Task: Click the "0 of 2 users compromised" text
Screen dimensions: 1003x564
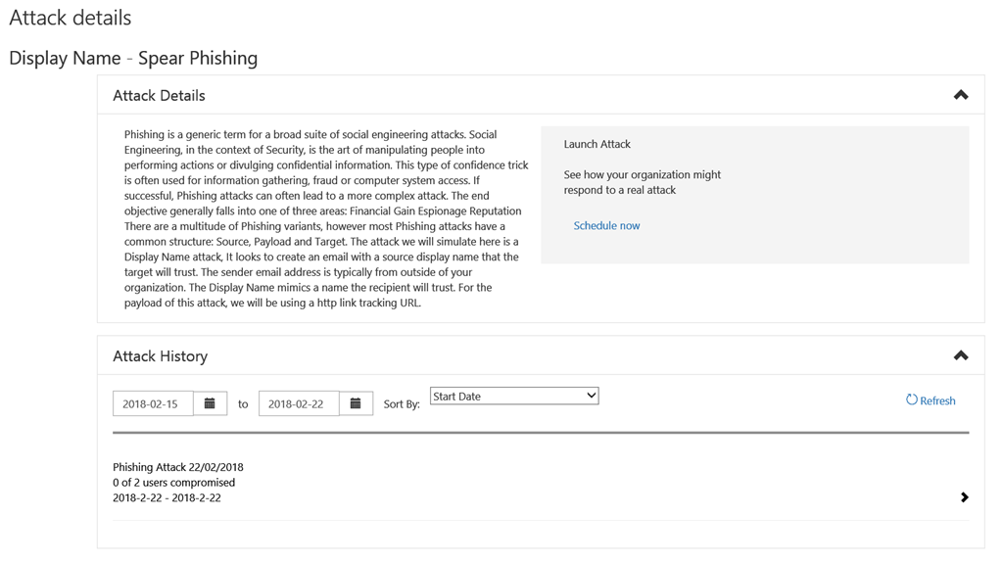Action: (x=173, y=483)
